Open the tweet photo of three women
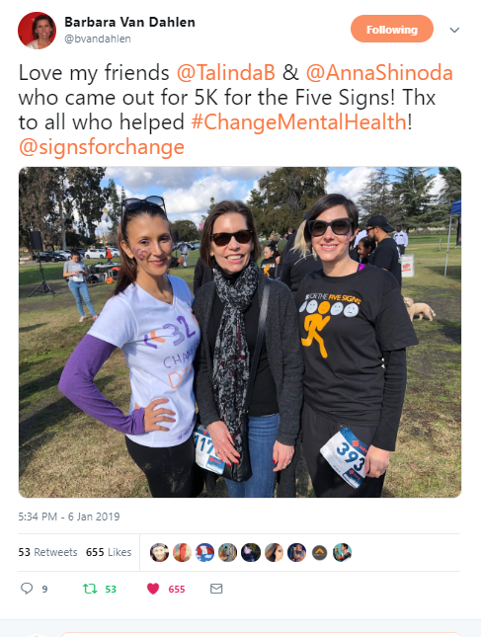 tap(240, 332)
